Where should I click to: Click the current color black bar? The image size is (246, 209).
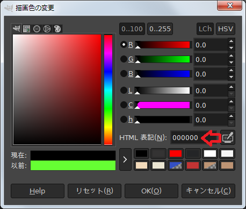[x=73, y=156]
